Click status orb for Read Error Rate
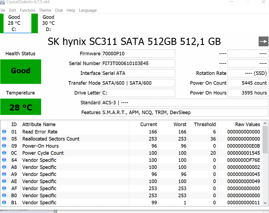 tap(4, 132)
